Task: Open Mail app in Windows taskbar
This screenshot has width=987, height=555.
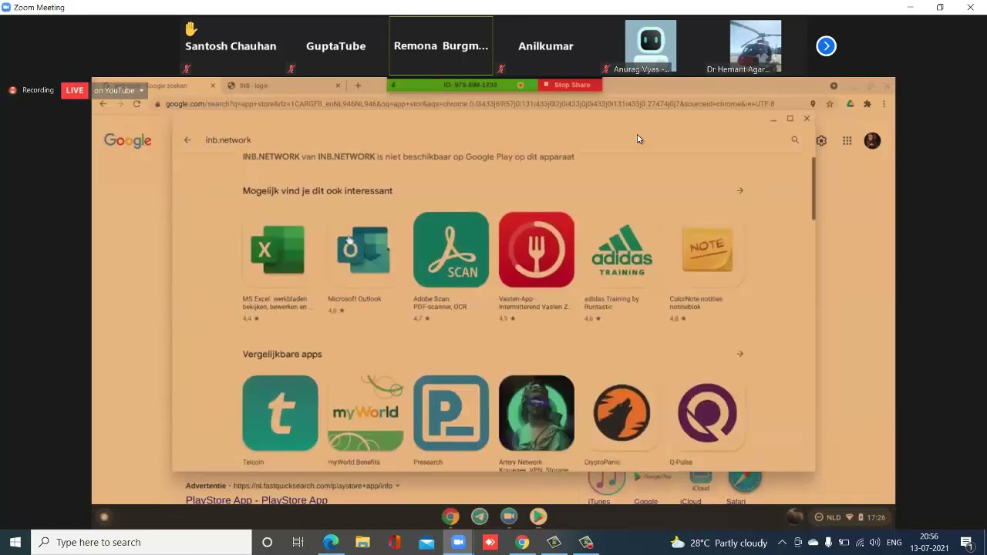Action: [x=426, y=543]
